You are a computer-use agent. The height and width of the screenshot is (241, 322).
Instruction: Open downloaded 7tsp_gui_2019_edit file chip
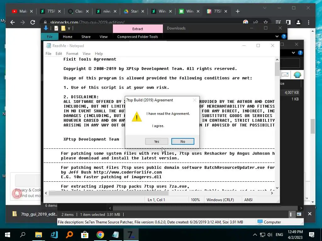click(35, 214)
